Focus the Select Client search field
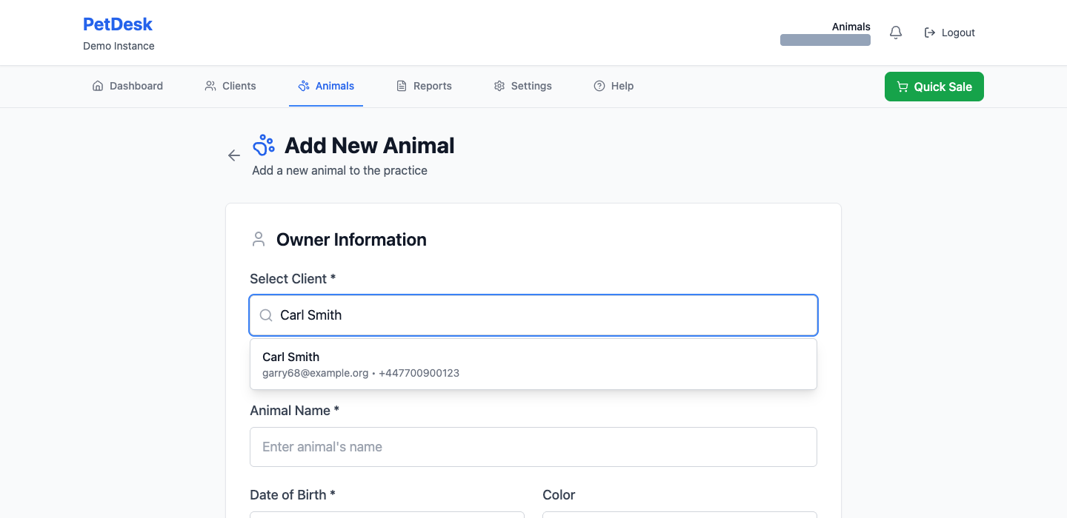 533,315
